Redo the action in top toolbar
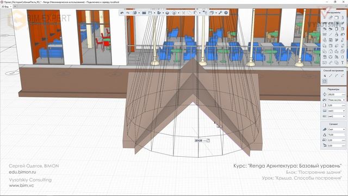This screenshot has width=348, height=196. coord(128,13)
